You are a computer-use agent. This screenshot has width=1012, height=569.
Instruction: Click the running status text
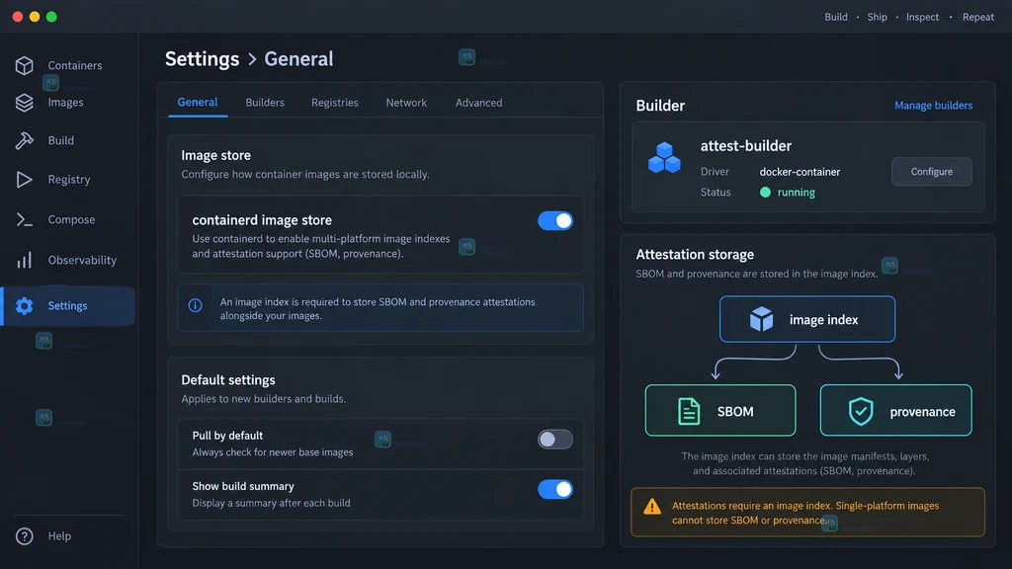tap(796, 193)
